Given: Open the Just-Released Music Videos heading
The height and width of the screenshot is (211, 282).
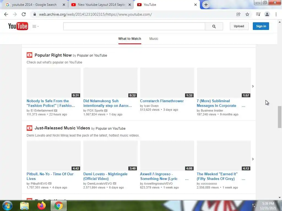Looking at the screenshot, I should coord(62,128).
